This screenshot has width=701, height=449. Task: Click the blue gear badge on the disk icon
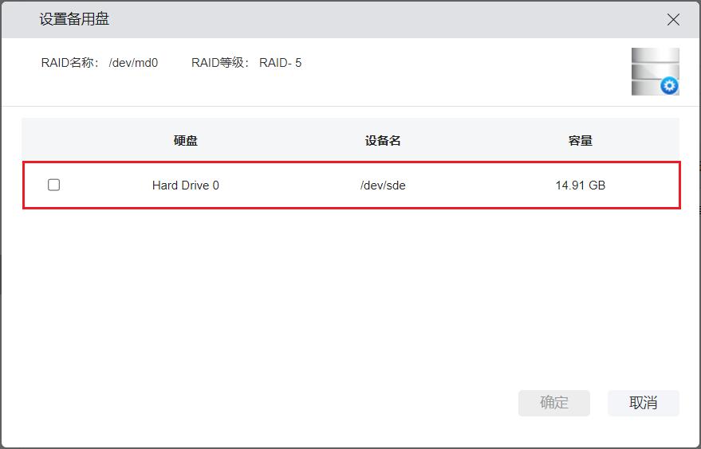pyautogui.click(x=670, y=86)
